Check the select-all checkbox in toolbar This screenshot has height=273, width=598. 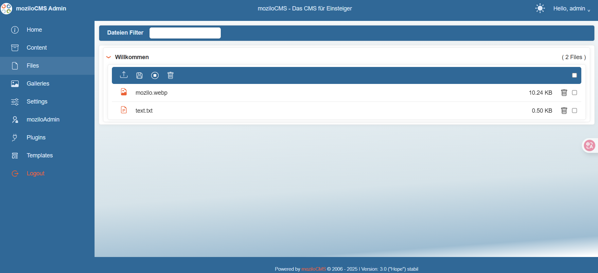click(x=574, y=75)
